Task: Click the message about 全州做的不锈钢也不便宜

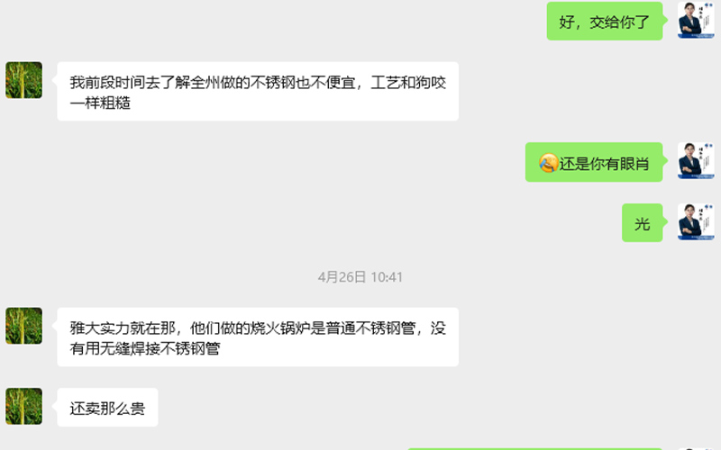Action: (x=258, y=92)
